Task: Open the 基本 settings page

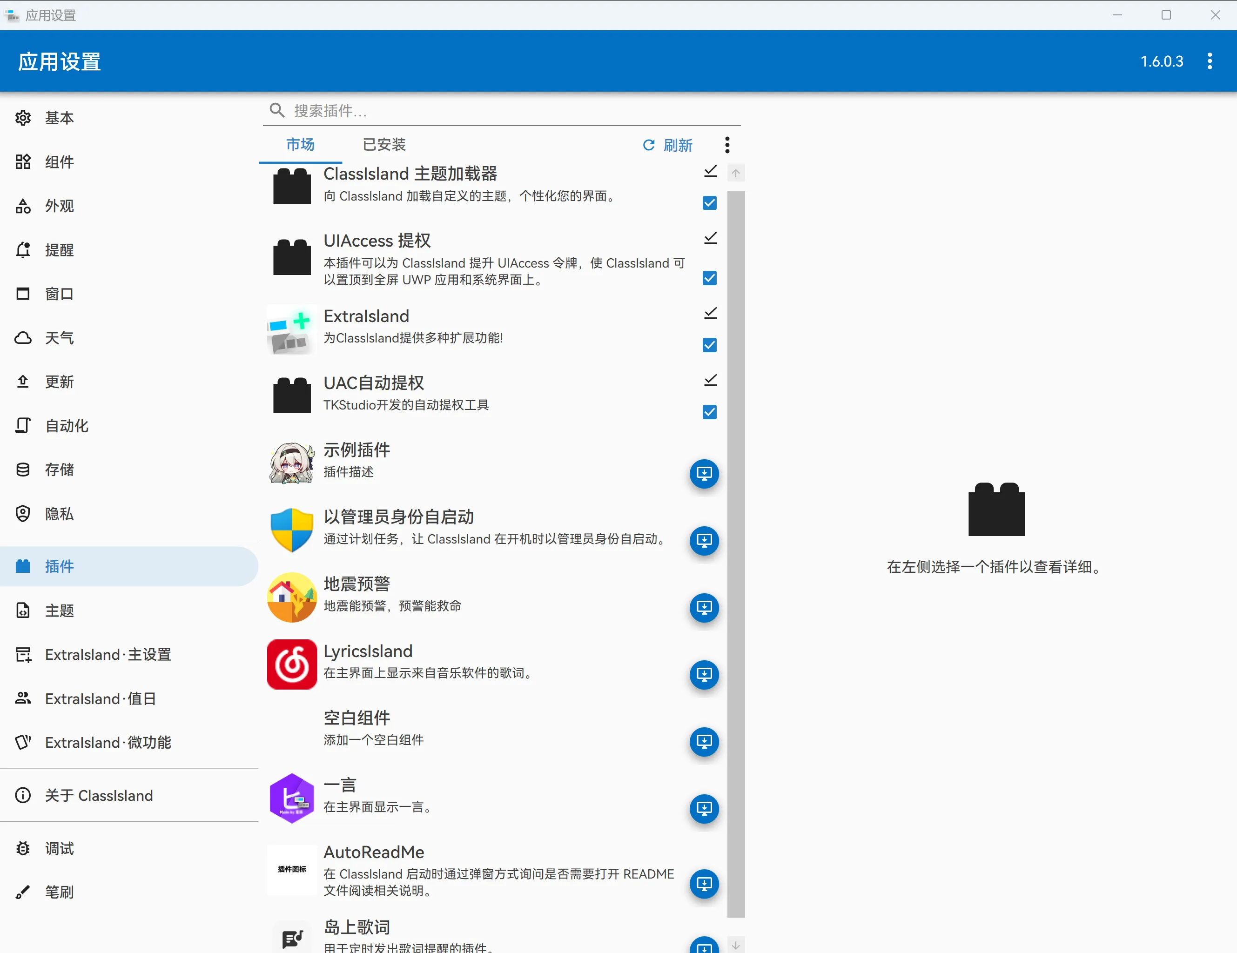Action: point(129,118)
